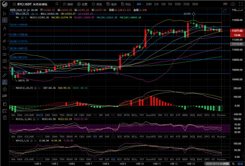
Task: Click the 11724 high price marker circle
Action: [194, 14]
